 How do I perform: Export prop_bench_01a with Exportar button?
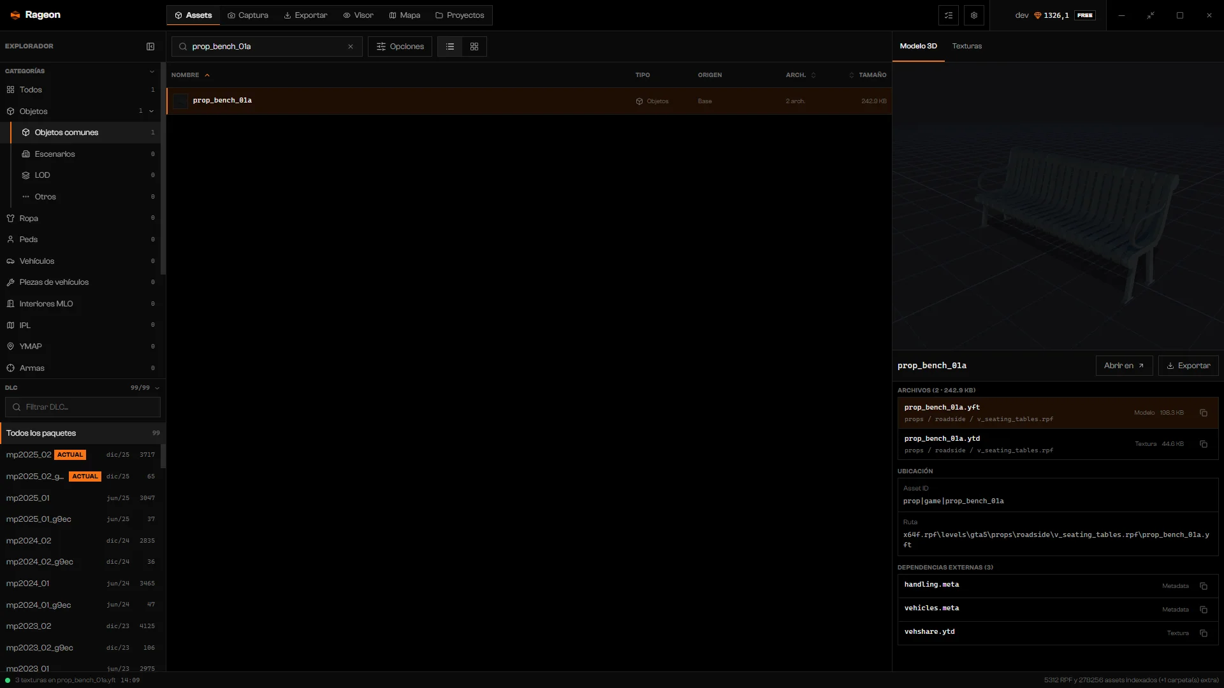point(1188,366)
